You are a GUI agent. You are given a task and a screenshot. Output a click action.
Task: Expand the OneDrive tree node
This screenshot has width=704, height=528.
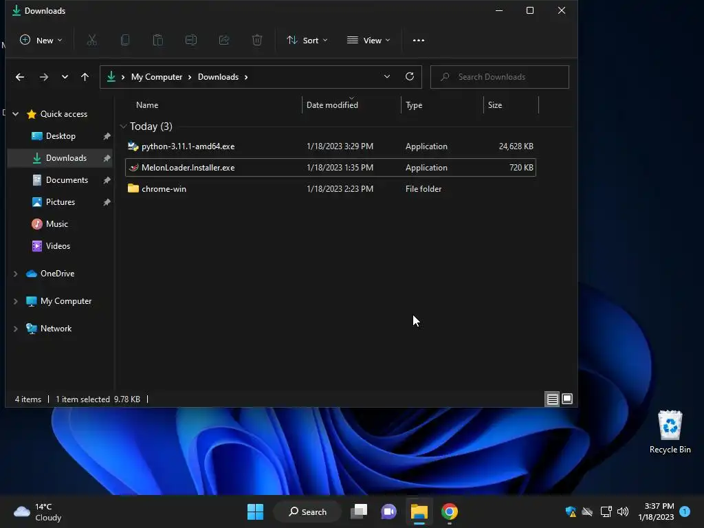pos(16,274)
